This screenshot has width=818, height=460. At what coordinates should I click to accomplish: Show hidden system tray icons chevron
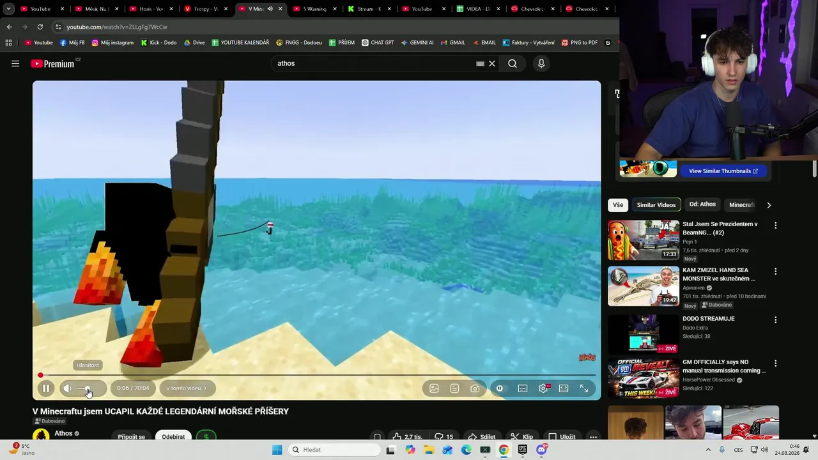pyautogui.click(x=708, y=450)
